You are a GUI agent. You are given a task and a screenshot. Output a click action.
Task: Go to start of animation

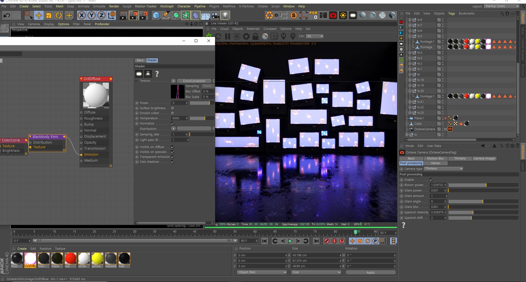click(x=264, y=241)
